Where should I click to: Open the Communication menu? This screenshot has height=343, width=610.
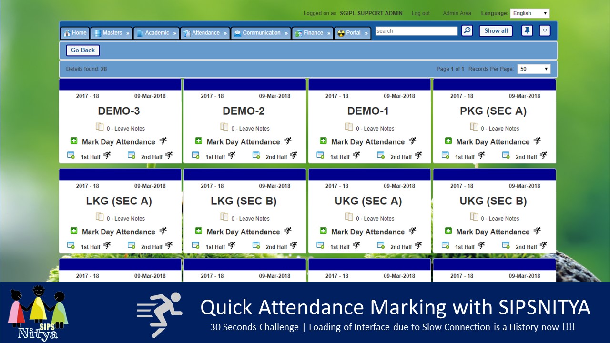pos(261,33)
